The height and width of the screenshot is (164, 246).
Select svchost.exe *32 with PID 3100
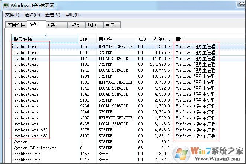coord(129,136)
